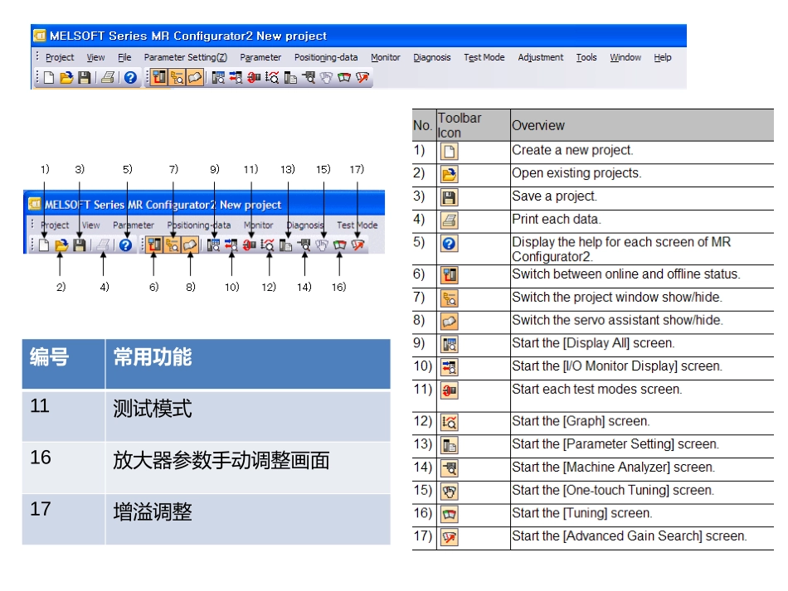Toggle servo assistant show/hide in upper unannotated toolbar
Image resolution: width=788 pixels, height=591 pixels.
[x=195, y=77]
